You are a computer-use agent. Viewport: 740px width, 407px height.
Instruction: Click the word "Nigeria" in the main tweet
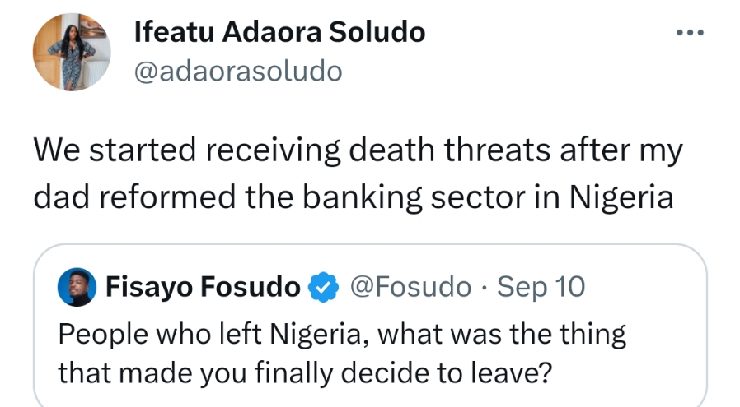point(624,198)
